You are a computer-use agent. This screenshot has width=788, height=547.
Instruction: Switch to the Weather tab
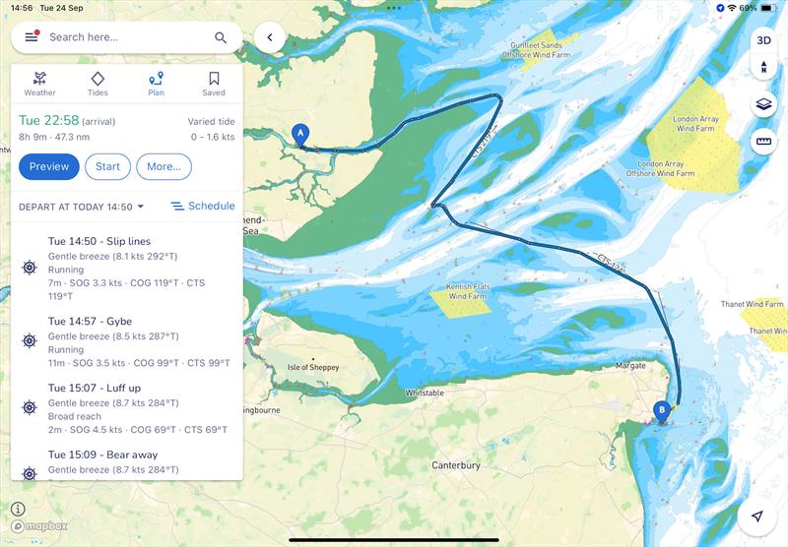coord(39,84)
